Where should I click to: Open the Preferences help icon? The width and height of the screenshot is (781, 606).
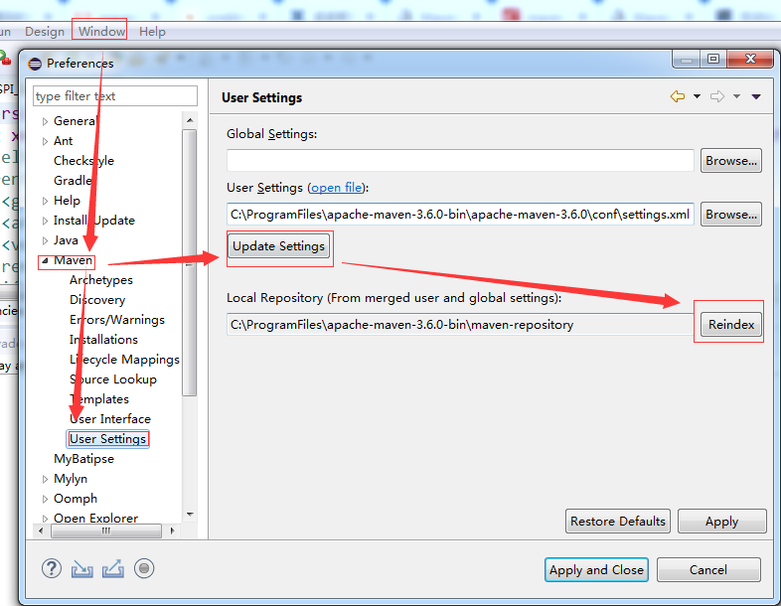coord(52,568)
